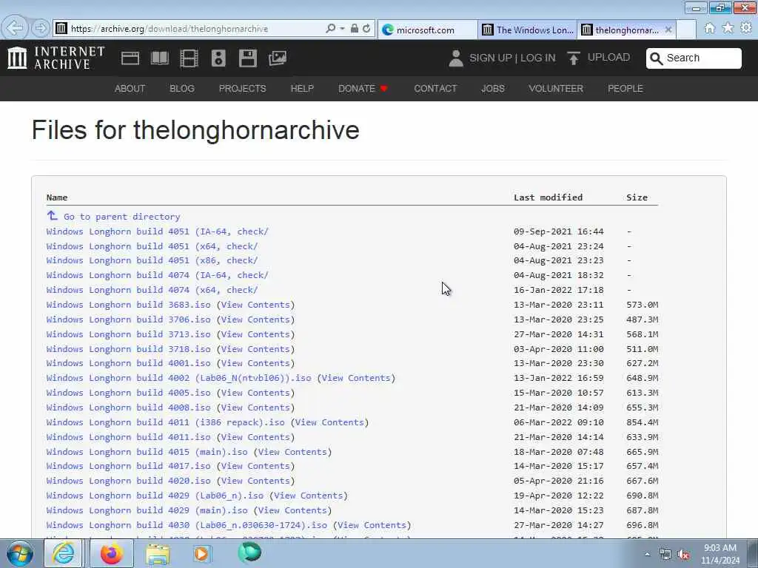Download Windows Longhorn build 4015 (main).iso
Image resolution: width=758 pixels, height=568 pixels.
pyautogui.click(x=147, y=452)
